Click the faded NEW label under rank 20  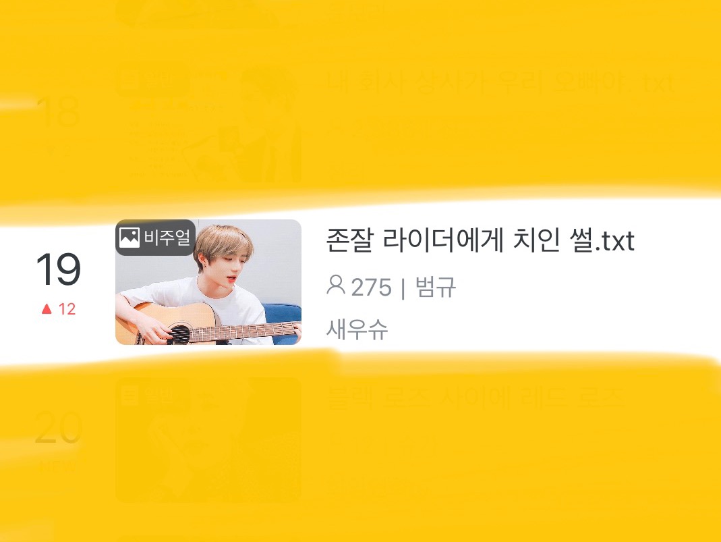coord(57,467)
